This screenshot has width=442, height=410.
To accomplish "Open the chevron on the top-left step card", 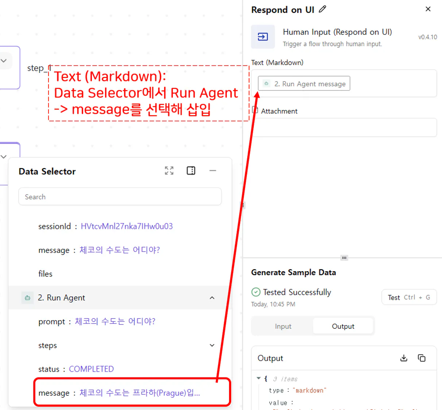I will [4, 61].
